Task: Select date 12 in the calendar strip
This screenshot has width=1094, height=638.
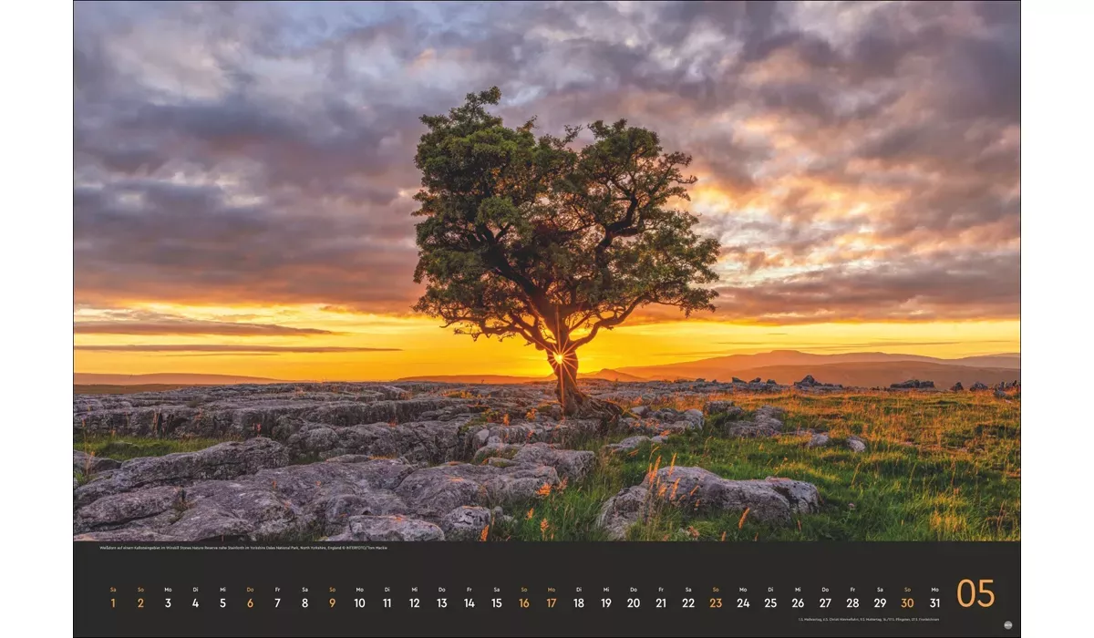Action: [x=414, y=602]
